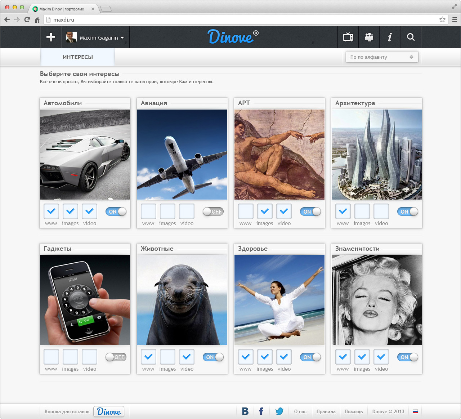The width and height of the screenshot is (461, 419).
Task: Turn off the Автомобили ON switch
Action: click(x=116, y=211)
